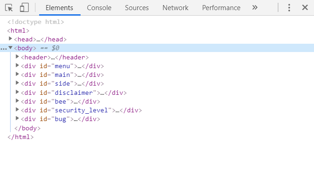Screen dimensions: 314x180
Task: Close DevTools with the X icon
Action: (305, 8)
